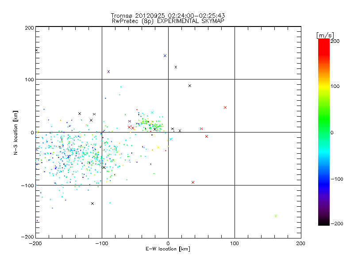
Task: Click the 'E-W location [km]' axis label
Action: point(168,249)
